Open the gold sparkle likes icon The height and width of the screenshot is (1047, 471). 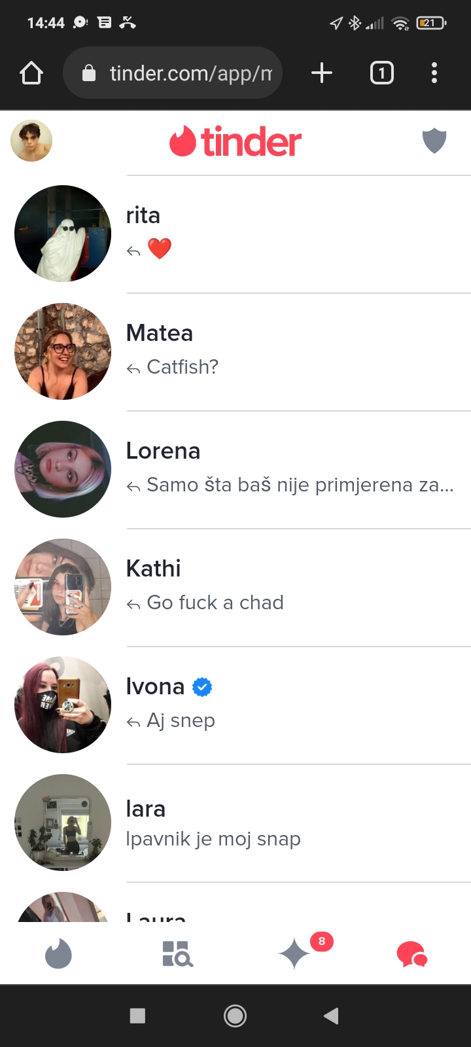click(294, 954)
